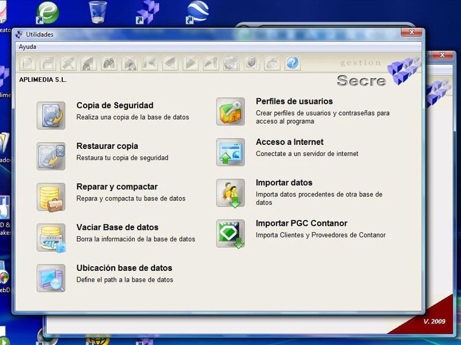Click the Reparar y compactar title
Screen dimensions: 461x345
117,187
